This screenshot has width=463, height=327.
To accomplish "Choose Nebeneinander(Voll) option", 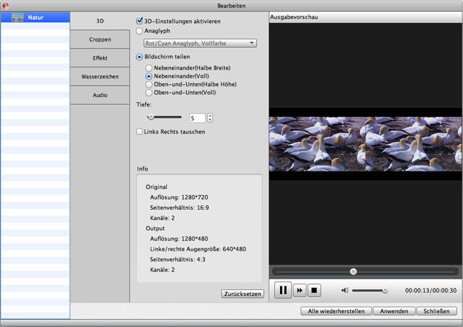I will (149, 76).
